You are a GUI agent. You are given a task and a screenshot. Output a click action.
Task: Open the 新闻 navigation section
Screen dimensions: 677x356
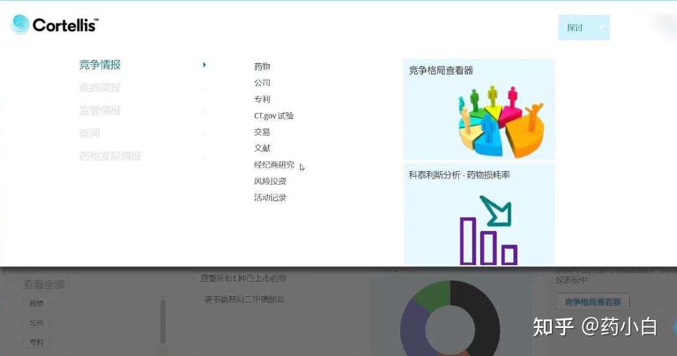(x=90, y=133)
